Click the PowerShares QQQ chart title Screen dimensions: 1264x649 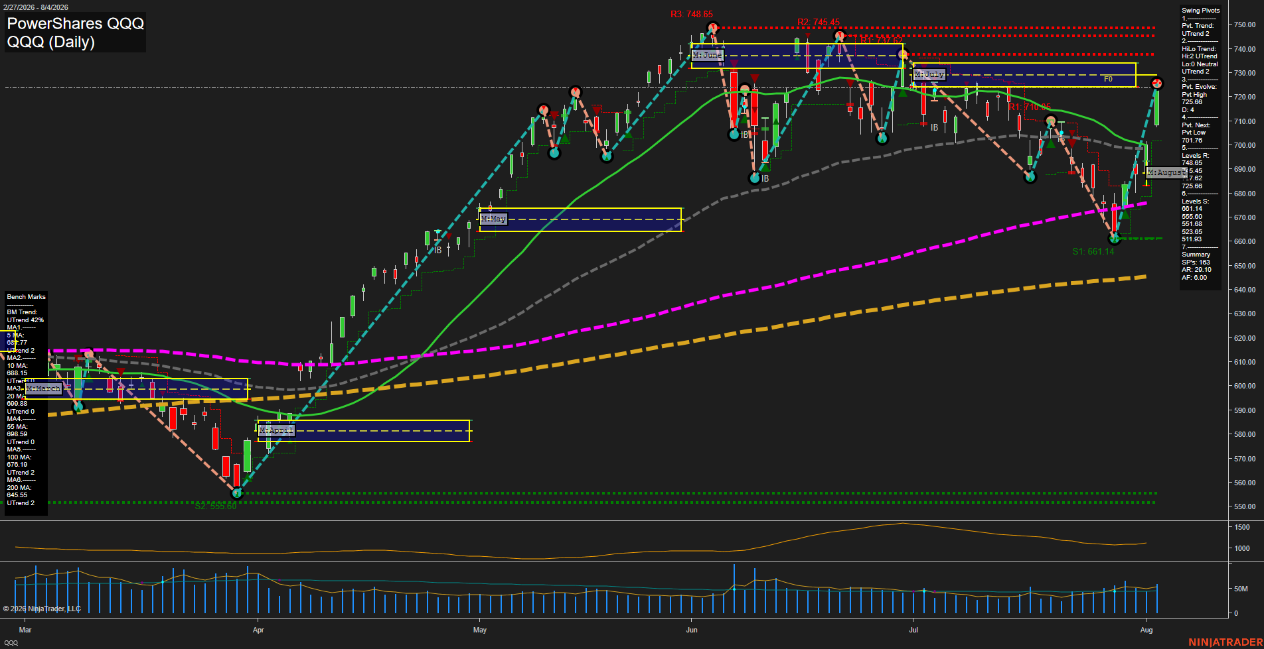[x=75, y=23]
